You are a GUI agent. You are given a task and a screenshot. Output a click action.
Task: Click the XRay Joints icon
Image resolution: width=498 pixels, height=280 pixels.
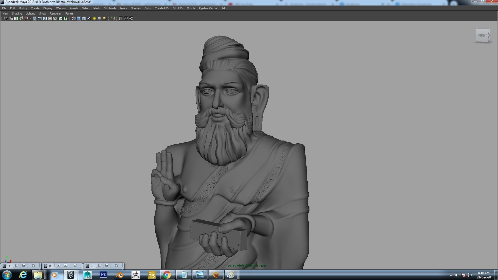pos(131,18)
